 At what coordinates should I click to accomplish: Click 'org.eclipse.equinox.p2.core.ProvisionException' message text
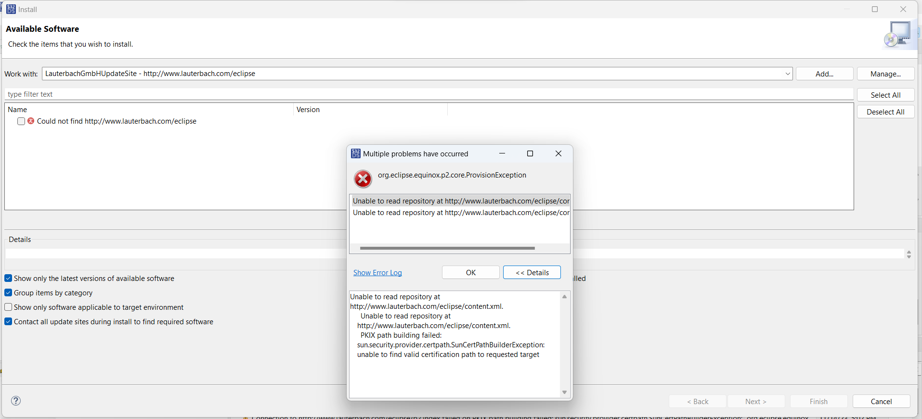452,175
